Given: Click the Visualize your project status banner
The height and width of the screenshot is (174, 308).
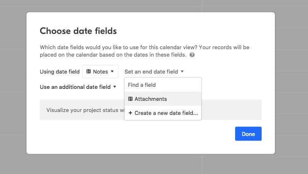Looking at the screenshot, I should (x=82, y=110).
